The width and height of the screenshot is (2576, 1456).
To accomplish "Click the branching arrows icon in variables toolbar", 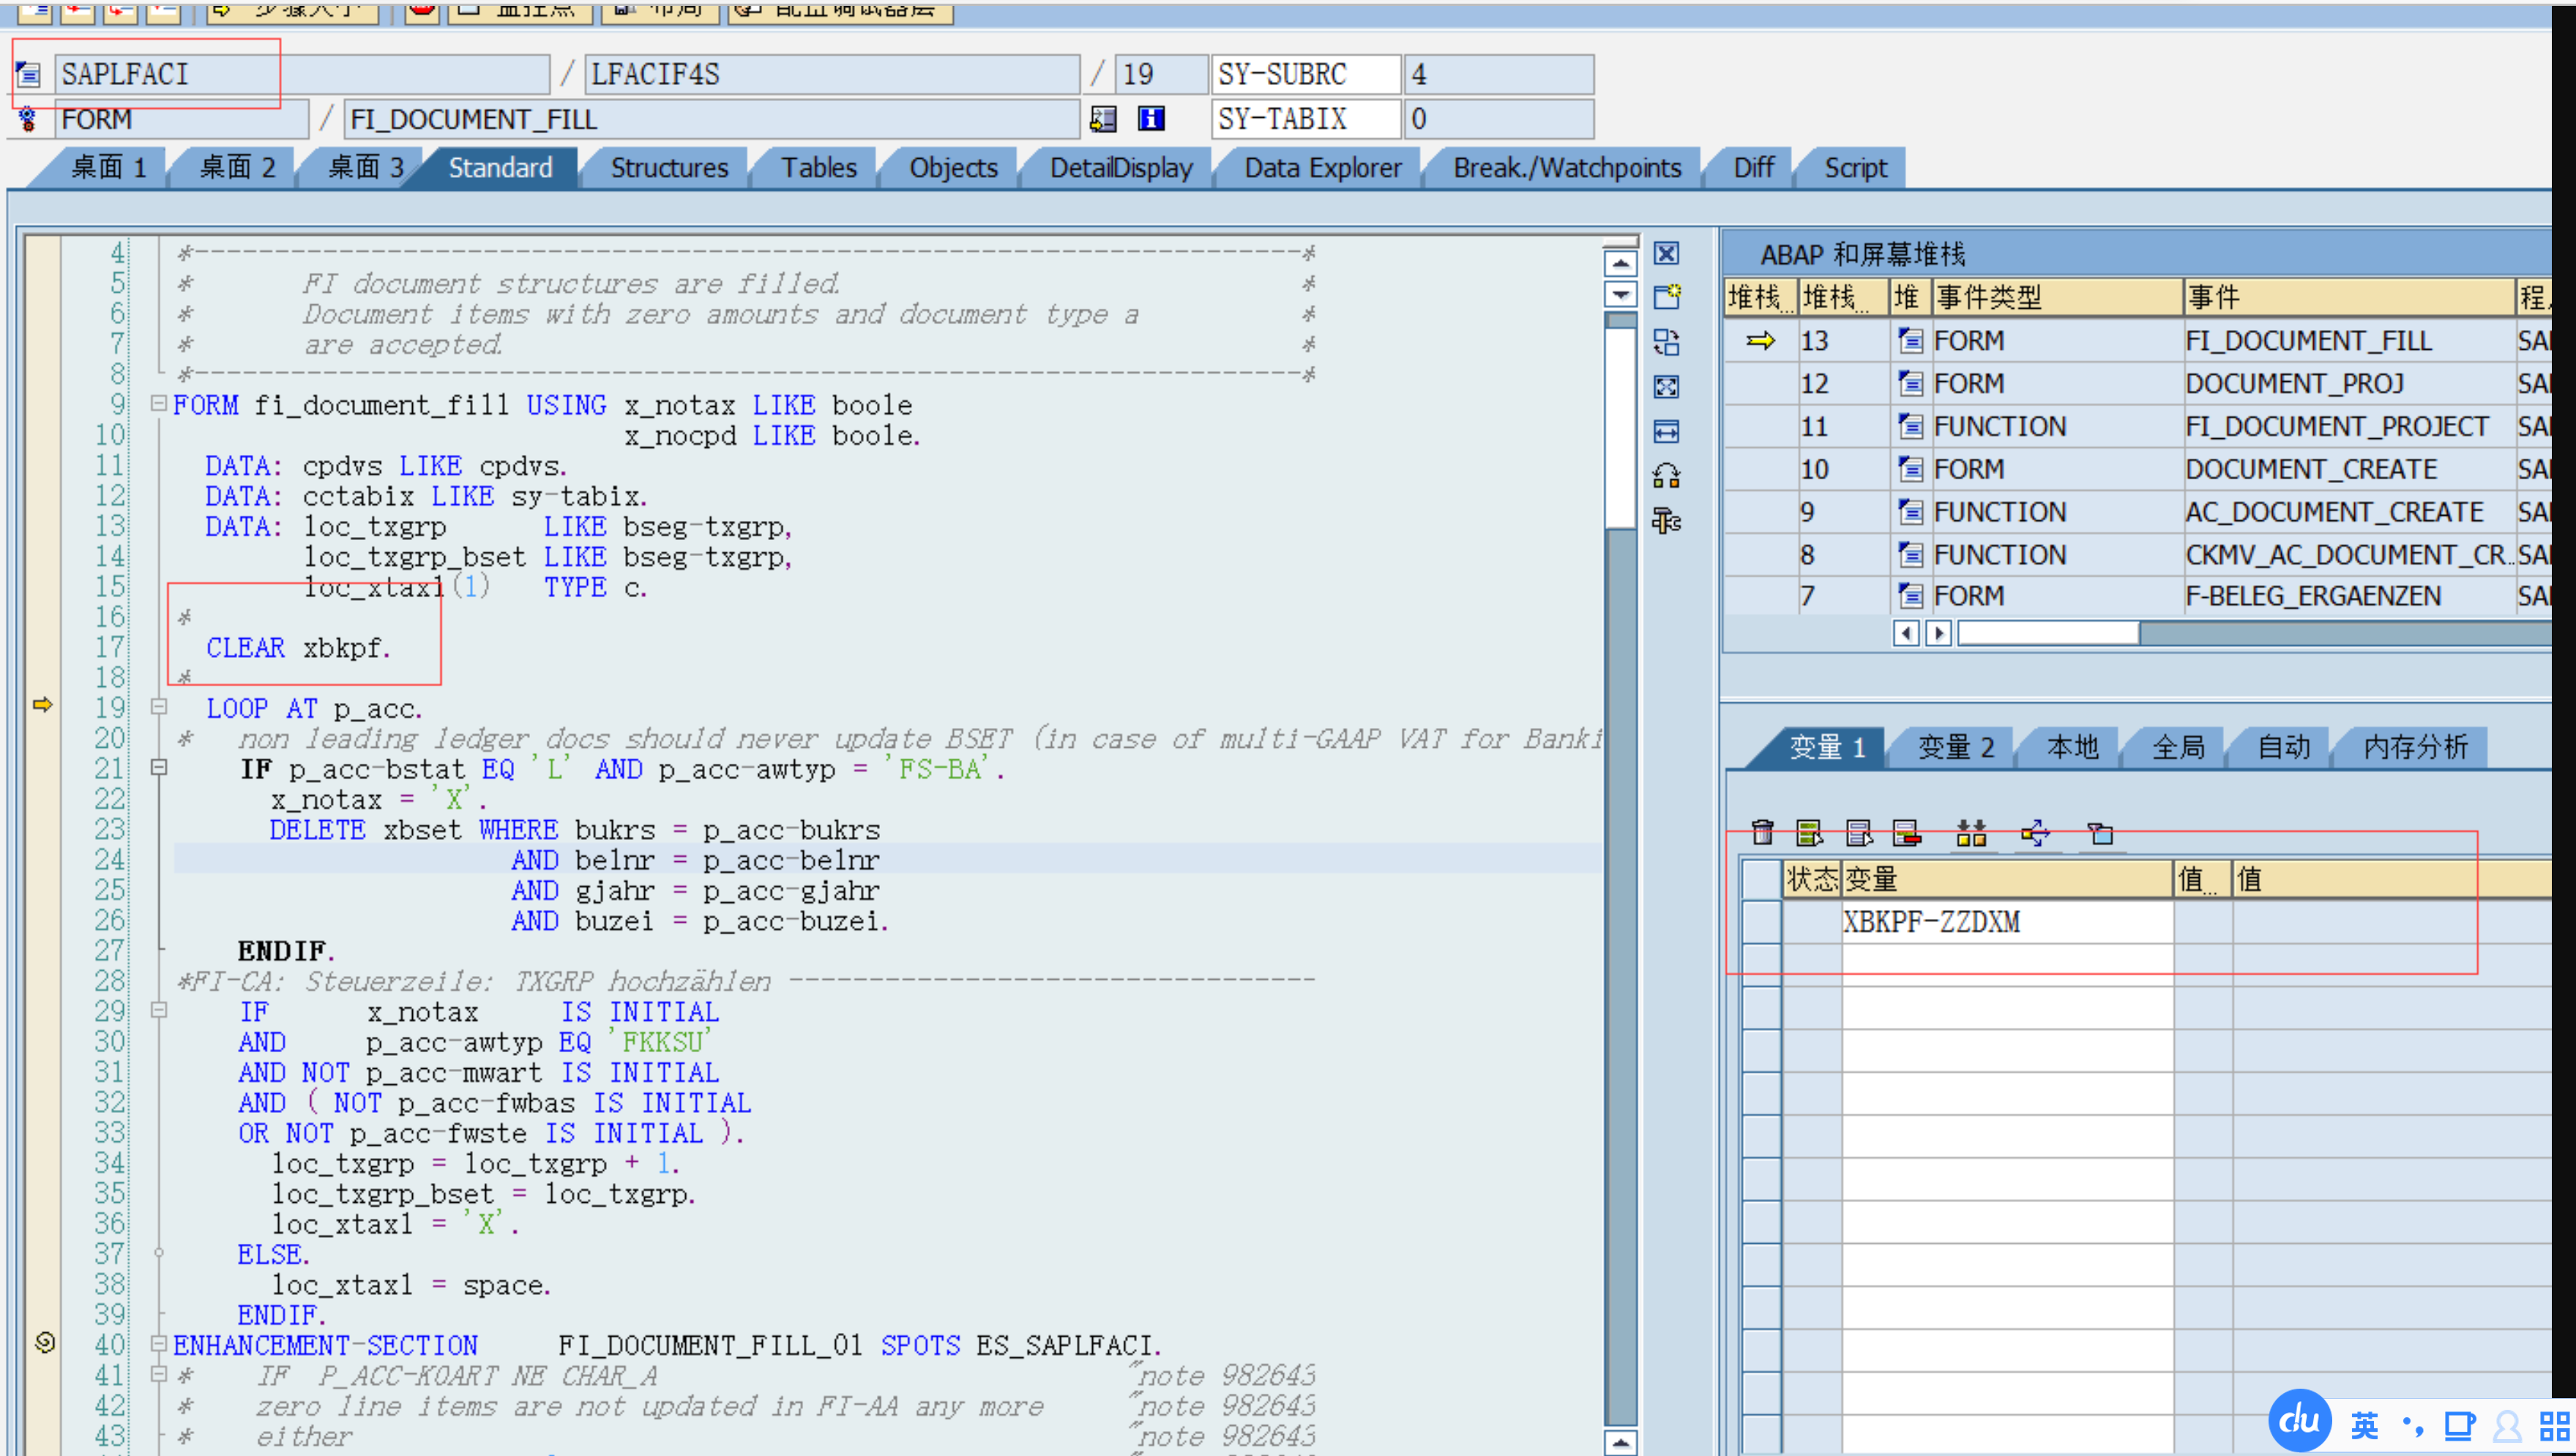I will pos(2035,832).
